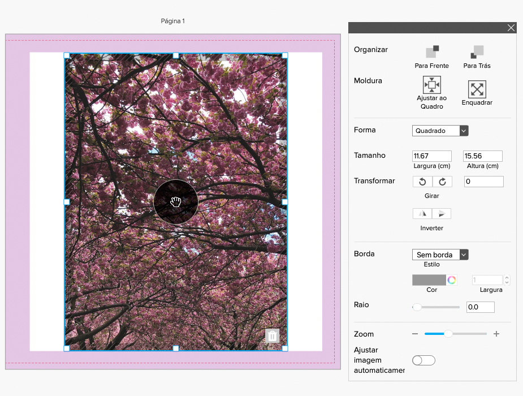Click the gray border color swatch
523x396 pixels.
click(x=429, y=280)
